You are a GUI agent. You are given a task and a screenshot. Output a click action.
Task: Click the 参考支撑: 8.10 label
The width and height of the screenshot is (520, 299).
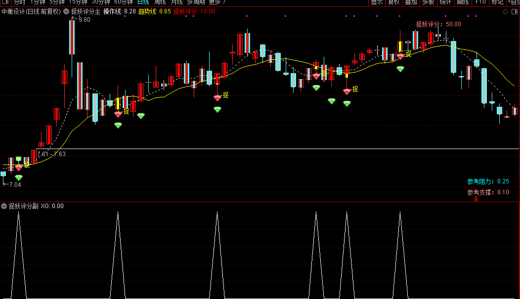(488, 192)
